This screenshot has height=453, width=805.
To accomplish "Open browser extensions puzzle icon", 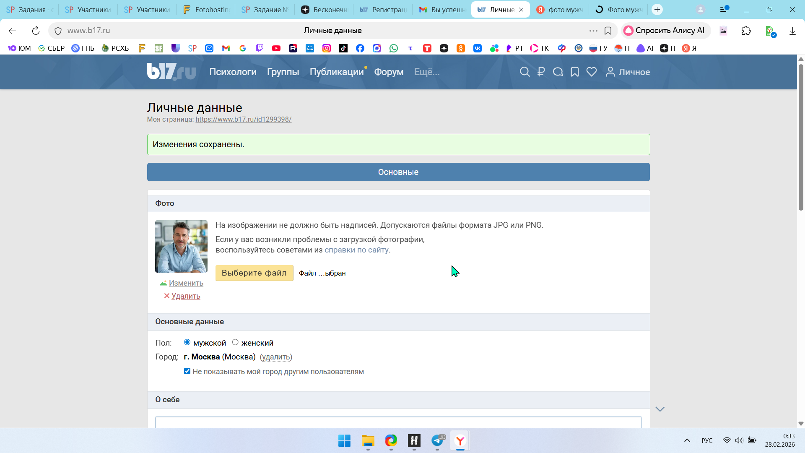I will (746, 31).
